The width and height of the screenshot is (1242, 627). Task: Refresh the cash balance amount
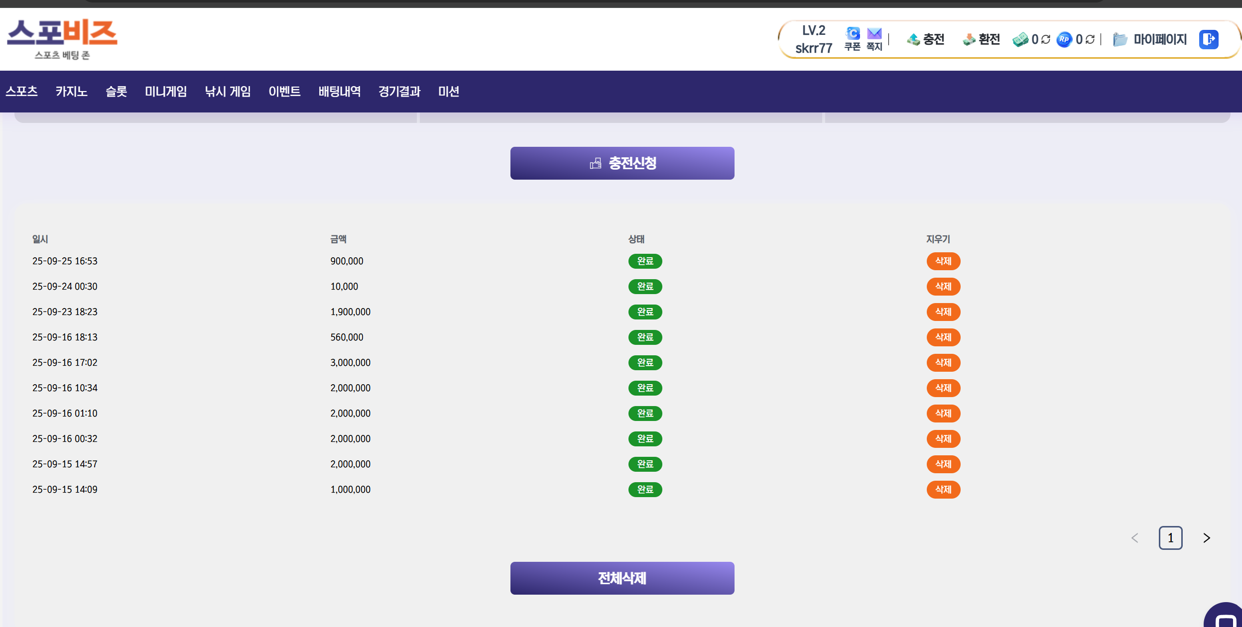[x=1046, y=39]
